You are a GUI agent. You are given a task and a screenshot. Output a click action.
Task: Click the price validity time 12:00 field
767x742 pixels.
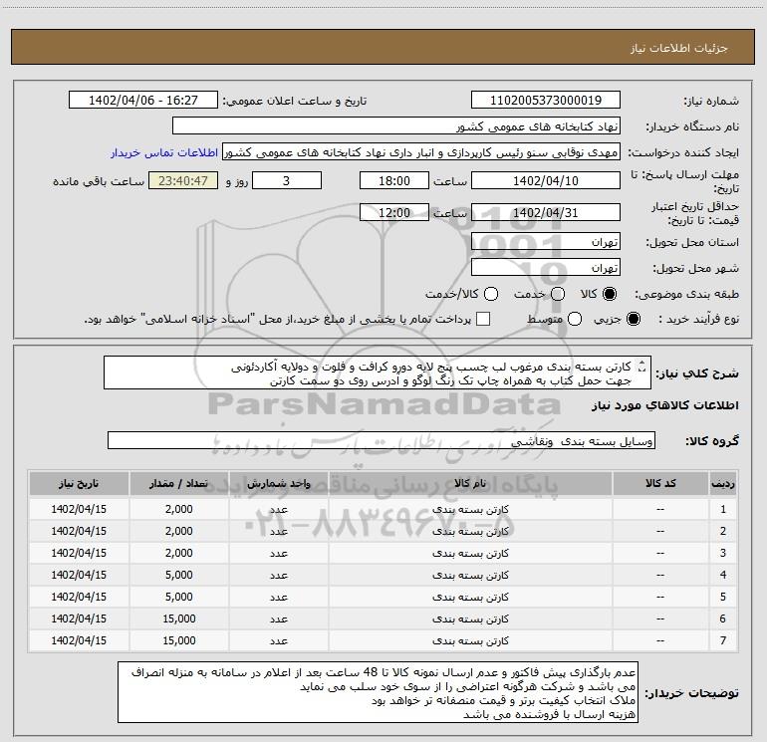[394, 212]
